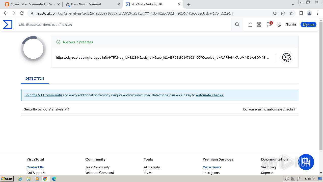Click the URL relations graph icon
The height and width of the screenshot is (182, 323).
(x=286, y=58)
